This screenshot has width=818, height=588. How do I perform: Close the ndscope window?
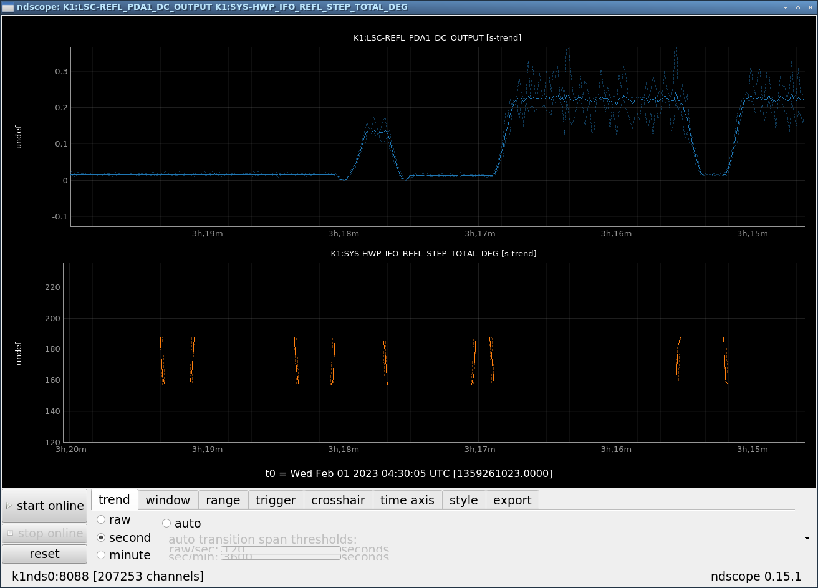coord(810,7)
